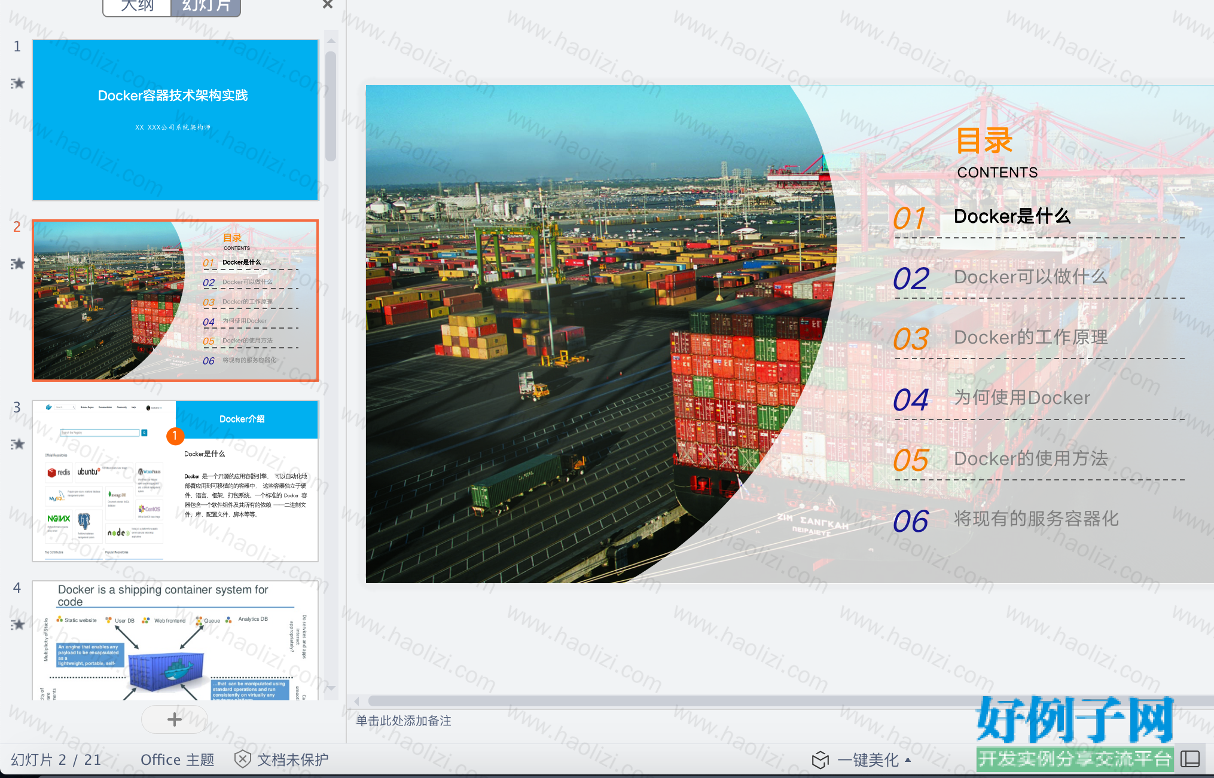Screen dimensions: 1214x778
Task: Click the animation star icon beside slide 4
Action: click(18, 624)
